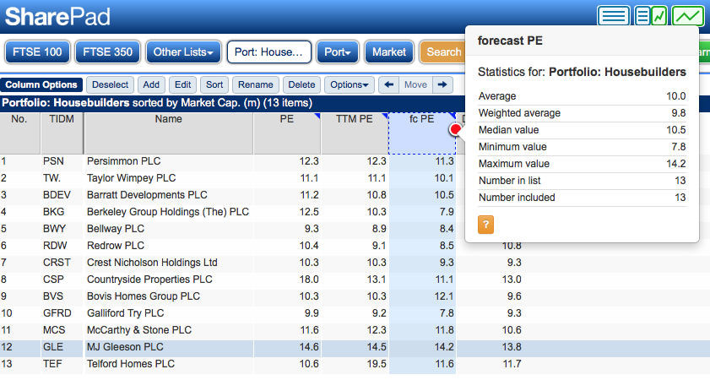
Task: Select the fc PE column header
Action: click(x=422, y=133)
